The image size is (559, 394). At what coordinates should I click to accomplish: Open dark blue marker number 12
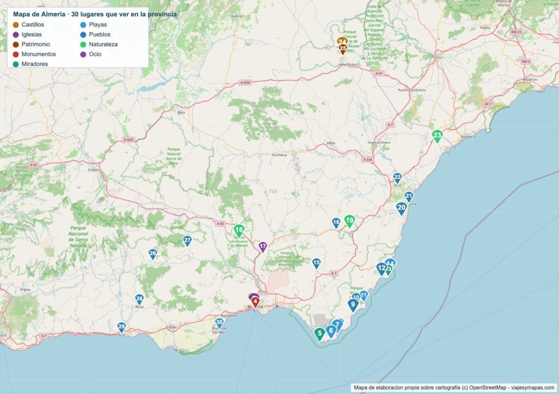[x=382, y=269]
